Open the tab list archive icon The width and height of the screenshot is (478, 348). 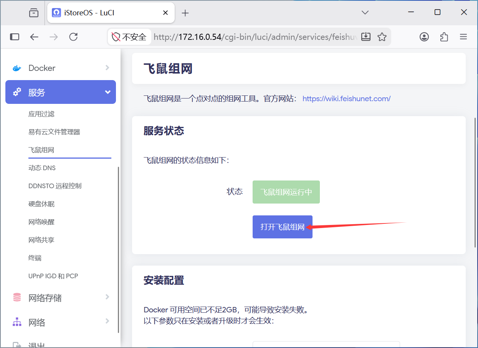tap(34, 13)
